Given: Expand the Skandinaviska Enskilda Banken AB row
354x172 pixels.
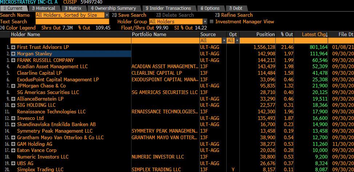Looking at the screenshot, I should point(13,125).
